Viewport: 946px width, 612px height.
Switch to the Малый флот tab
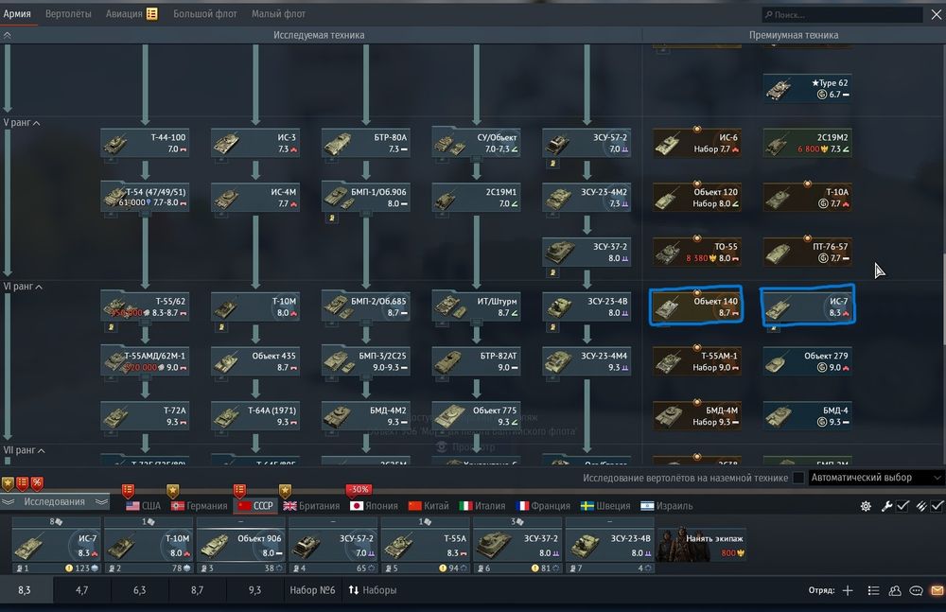[x=278, y=13]
